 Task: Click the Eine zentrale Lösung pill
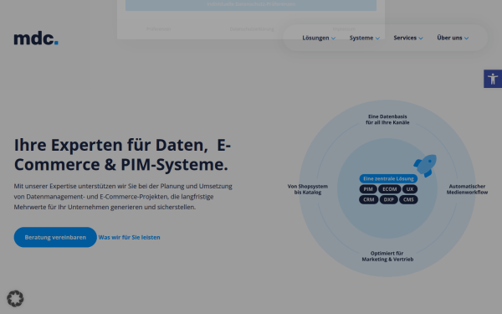point(388,178)
